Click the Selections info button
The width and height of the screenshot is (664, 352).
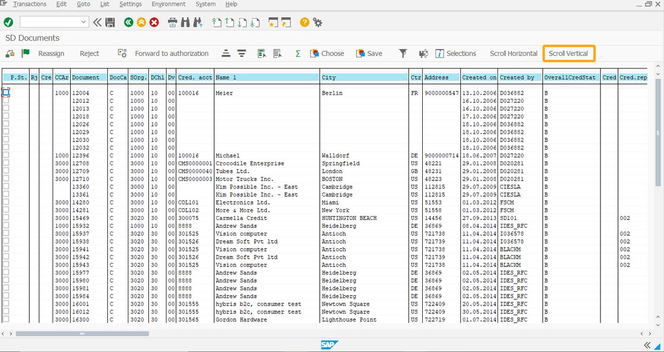455,54
